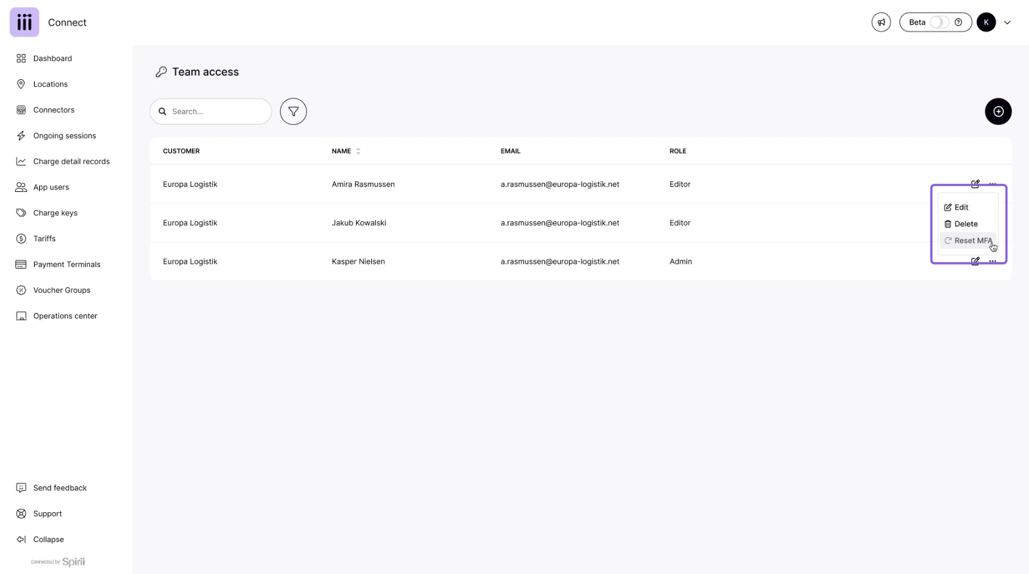This screenshot has height=574, width=1029.
Task: Click the Spirii Connect logo
Action: (25, 22)
